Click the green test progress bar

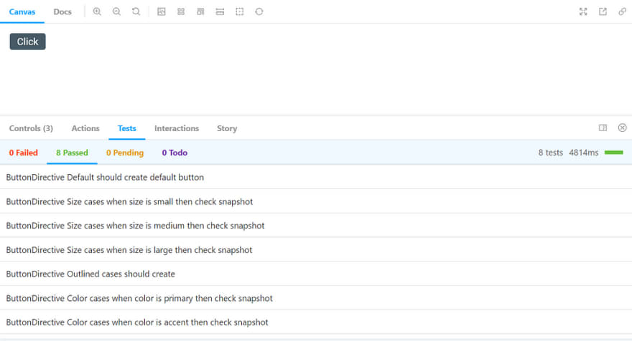pos(614,153)
